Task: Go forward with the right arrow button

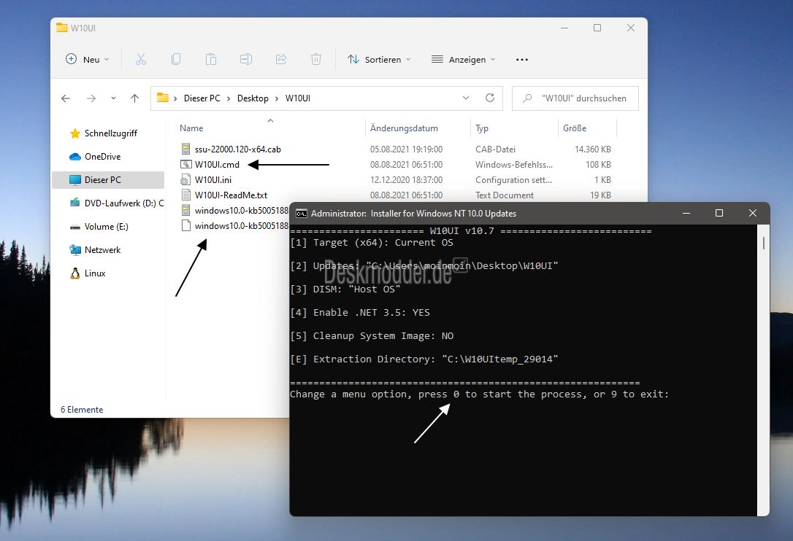Action: [91, 98]
